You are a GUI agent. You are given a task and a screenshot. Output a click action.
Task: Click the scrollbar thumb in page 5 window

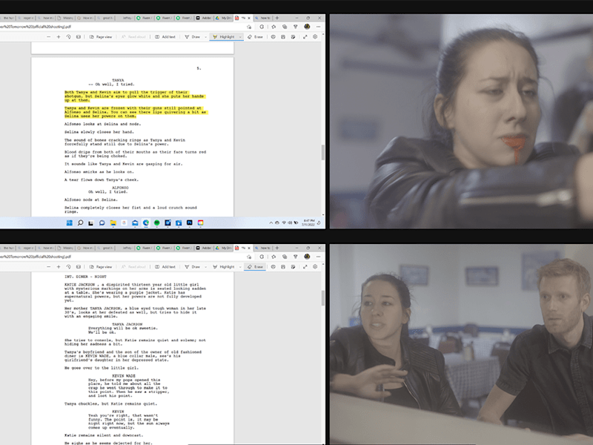[322, 152]
